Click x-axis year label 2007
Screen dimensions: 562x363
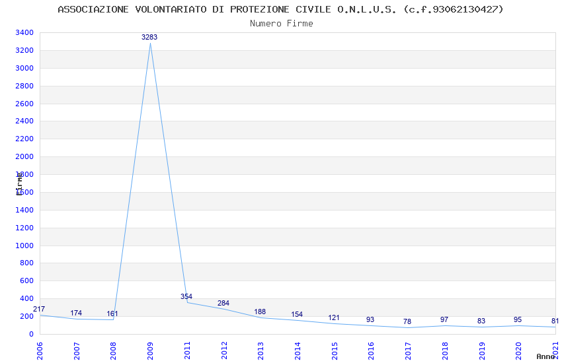click(x=76, y=351)
